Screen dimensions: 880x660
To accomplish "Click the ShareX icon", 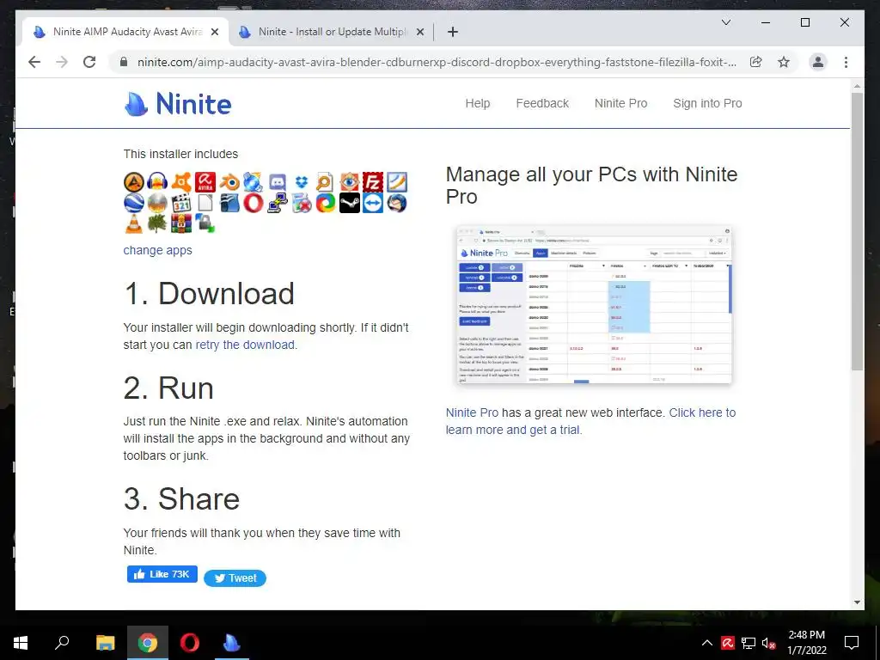I will coord(325,203).
